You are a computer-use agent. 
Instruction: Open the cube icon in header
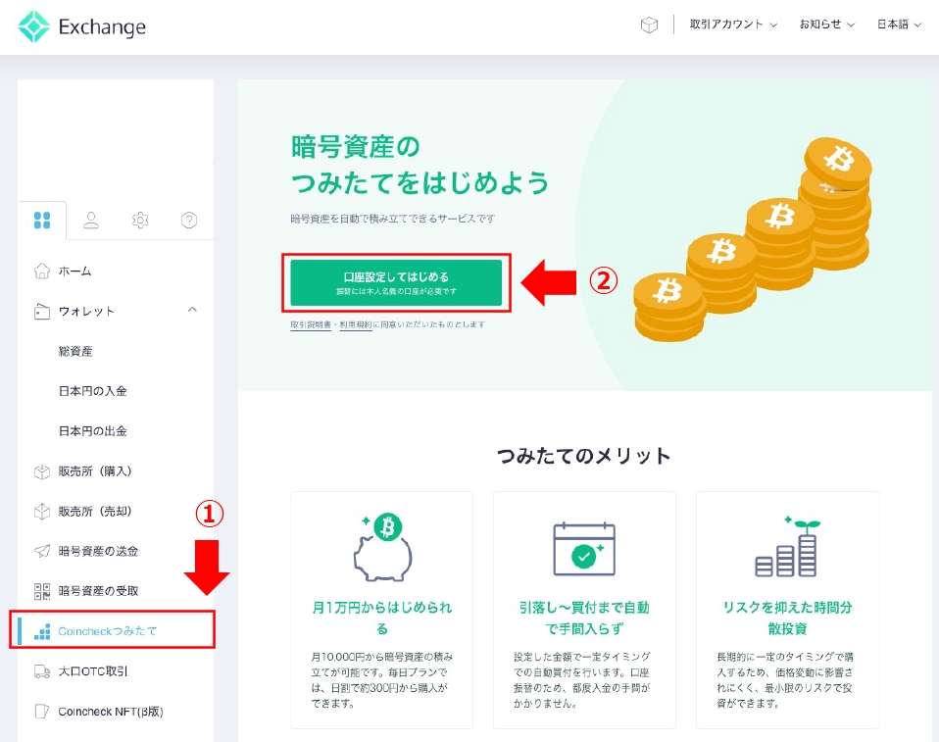coord(649,25)
